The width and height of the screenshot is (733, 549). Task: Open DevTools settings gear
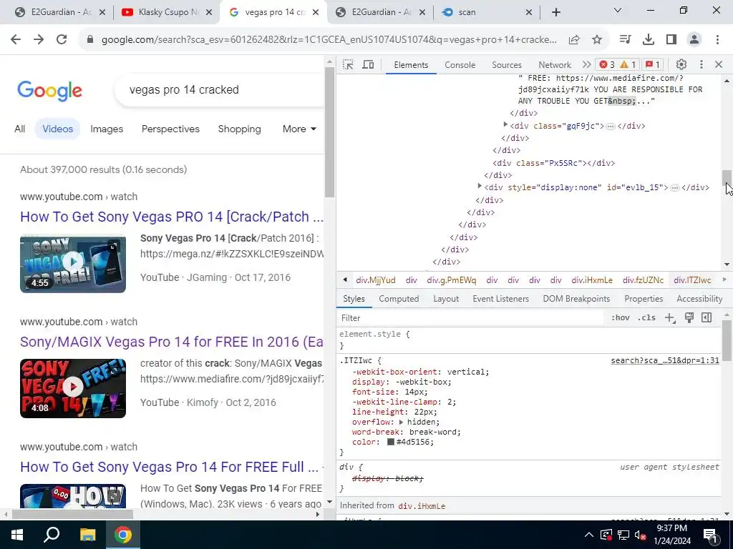pyautogui.click(x=681, y=64)
